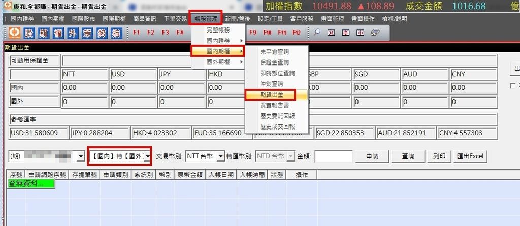Open the 策 (strategy) toolbar icon

click(x=87, y=33)
